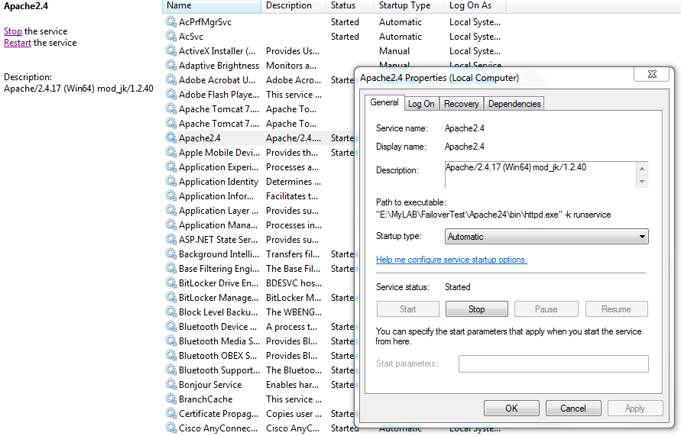Image resolution: width=681 pixels, height=436 pixels.
Task: Click the Application Management service icon
Action: 170,224
